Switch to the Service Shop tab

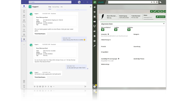(x=56, y=7)
